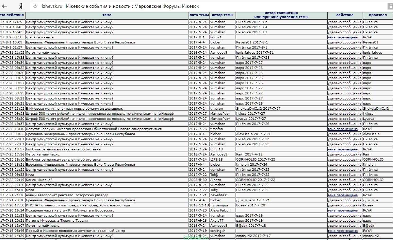Click topic 'Путин в Ижевске, а Тюрин в Турции'
Viewport: 393px width, 240px height.
(x=56, y=221)
